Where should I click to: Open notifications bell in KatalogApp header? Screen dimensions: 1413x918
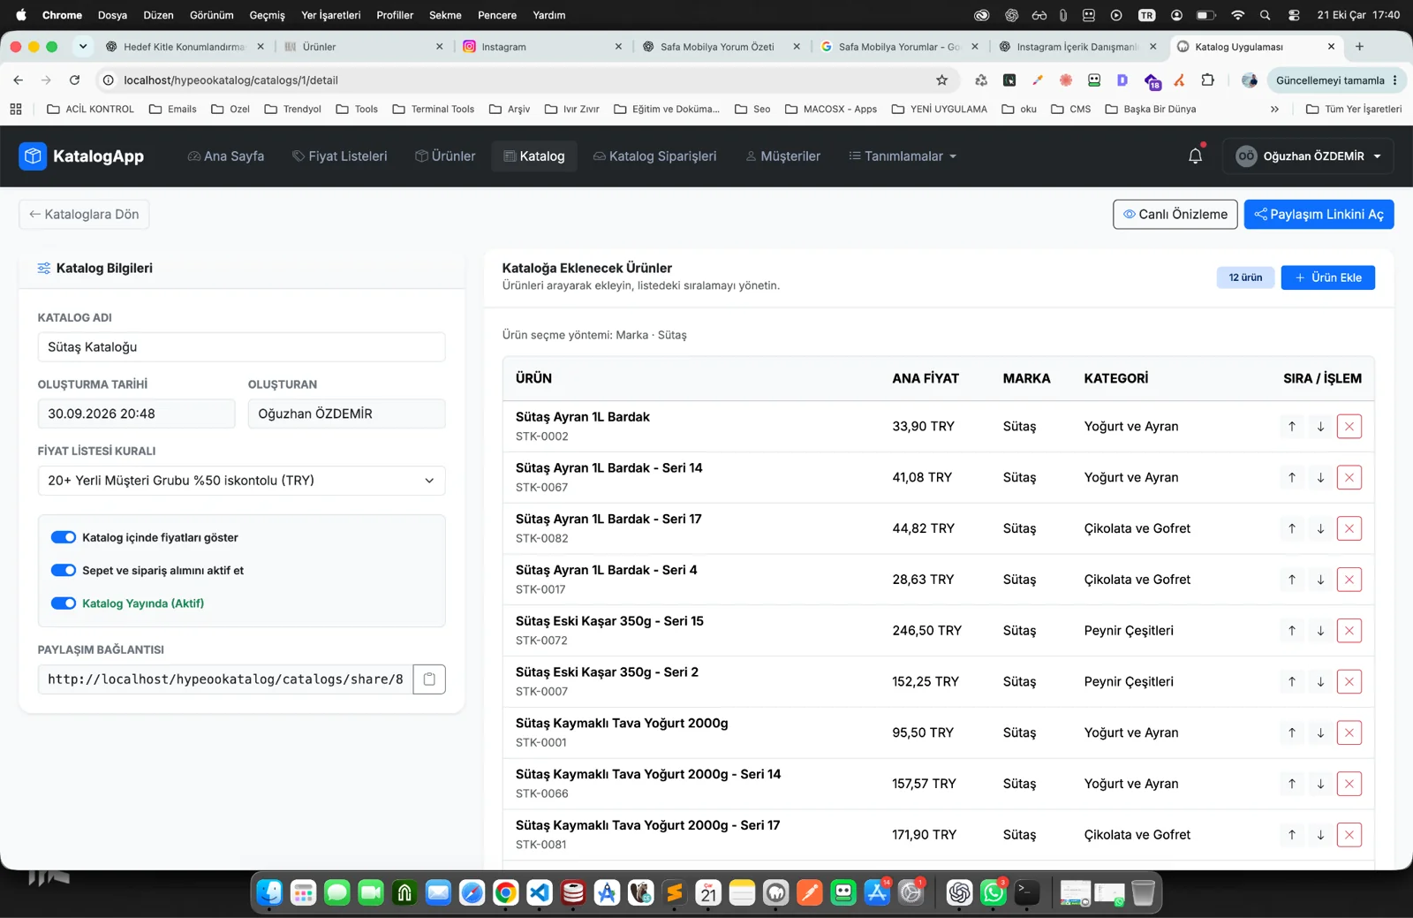tap(1195, 156)
